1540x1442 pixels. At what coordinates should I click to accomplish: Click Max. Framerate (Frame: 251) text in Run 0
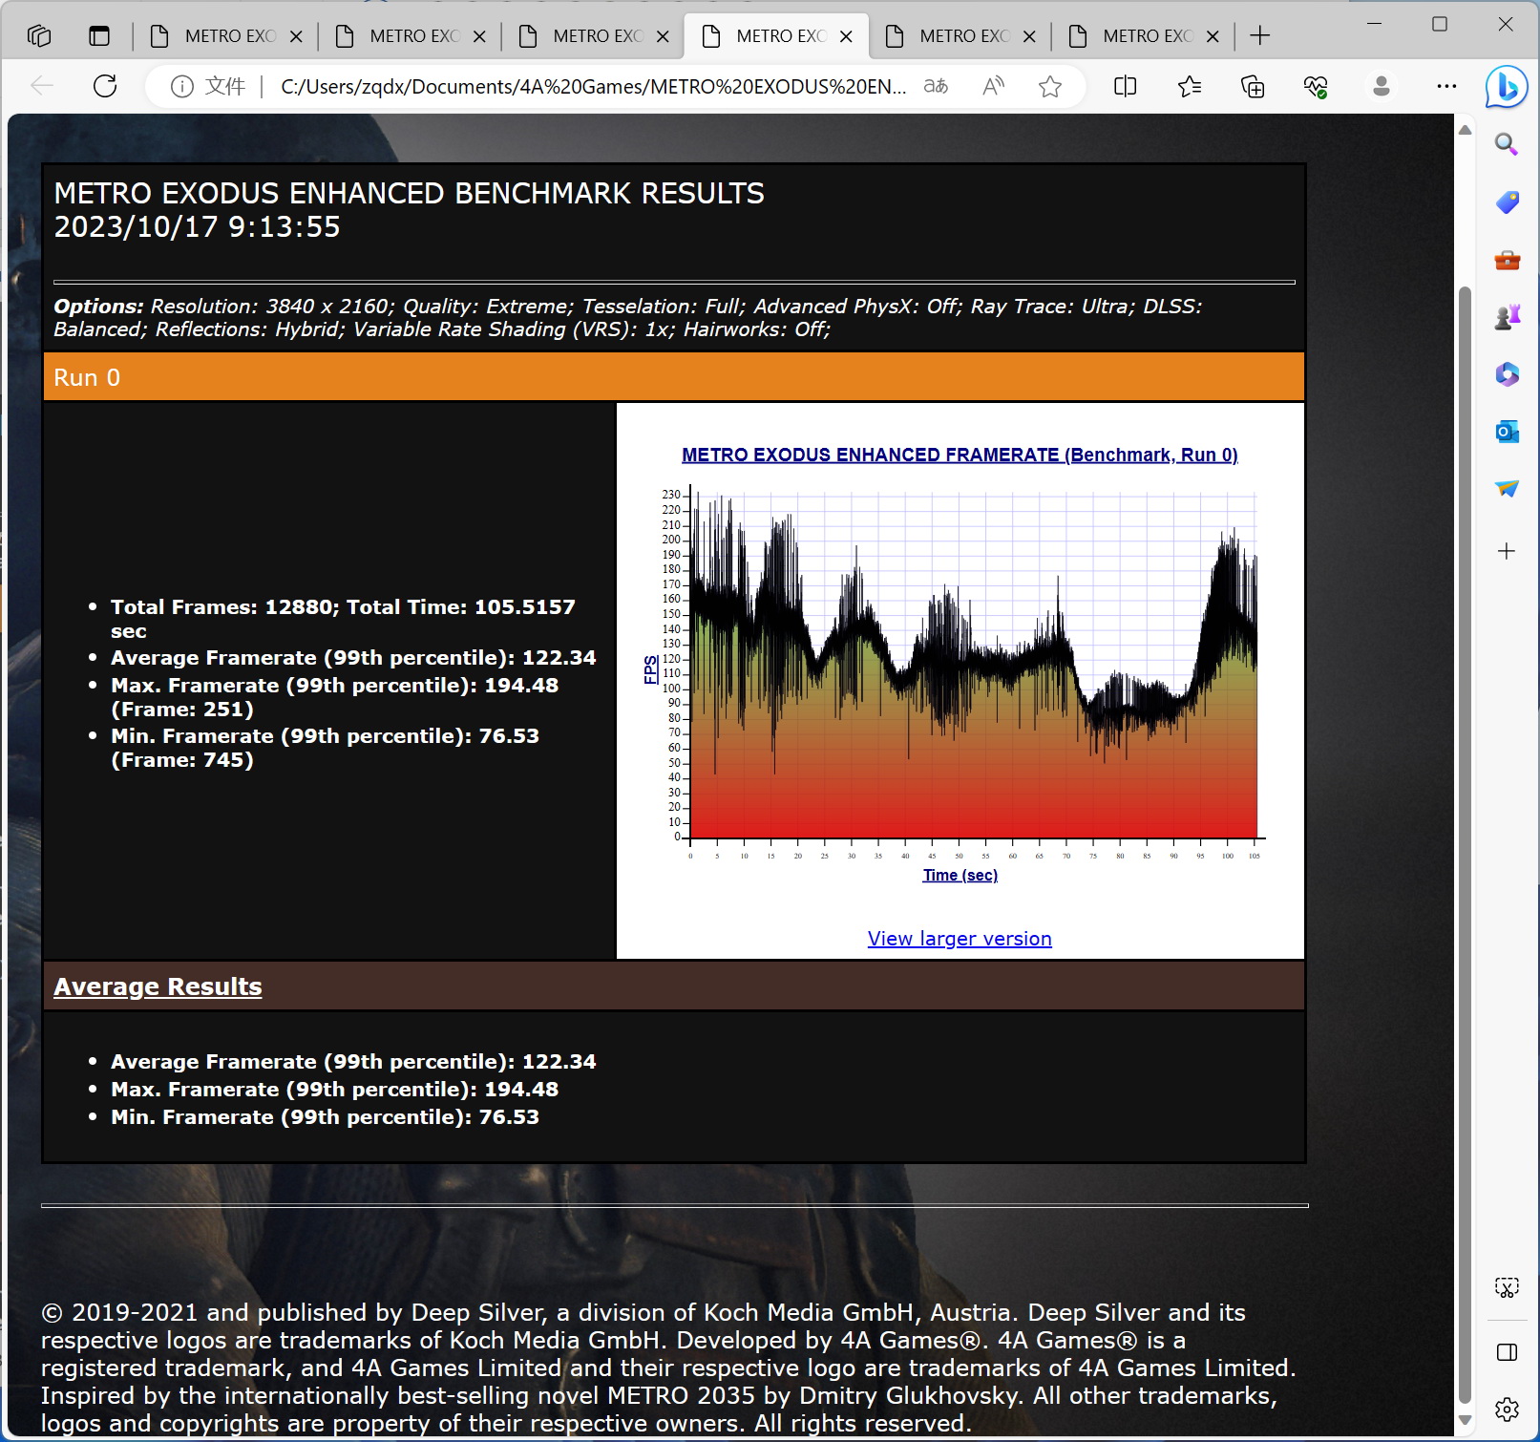[x=334, y=697]
